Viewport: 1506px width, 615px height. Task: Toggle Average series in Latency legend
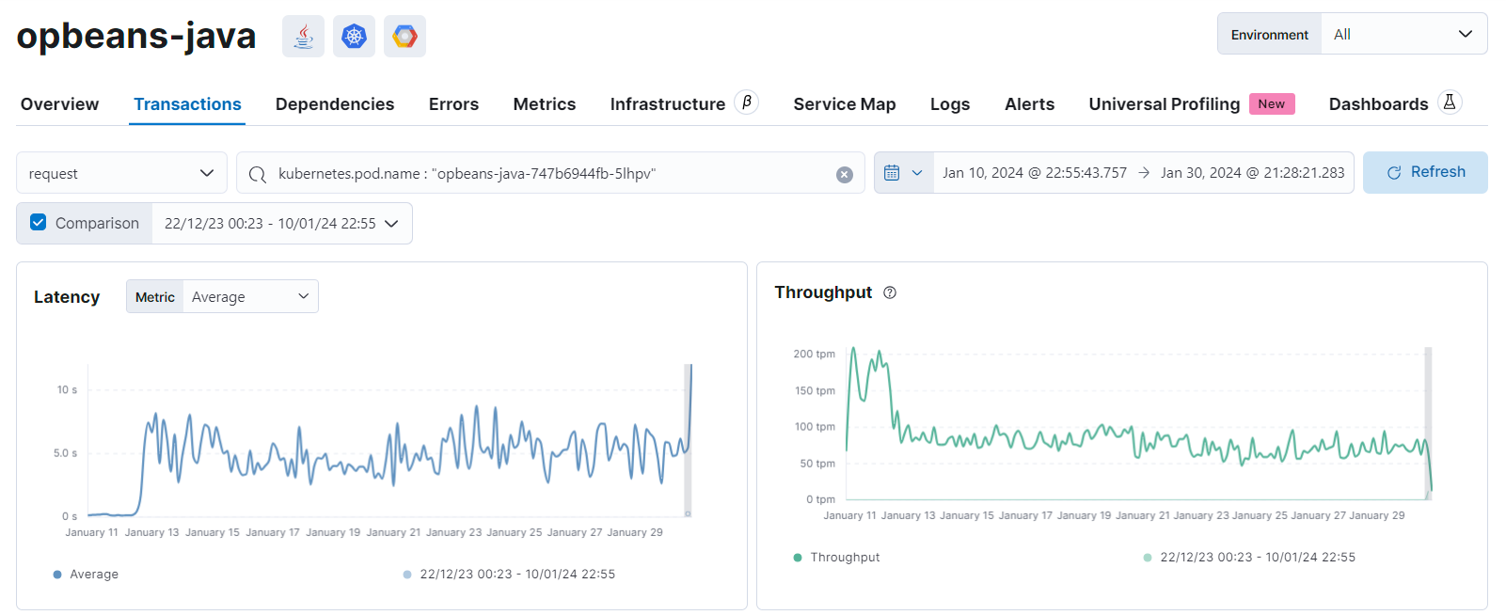click(x=93, y=575)
